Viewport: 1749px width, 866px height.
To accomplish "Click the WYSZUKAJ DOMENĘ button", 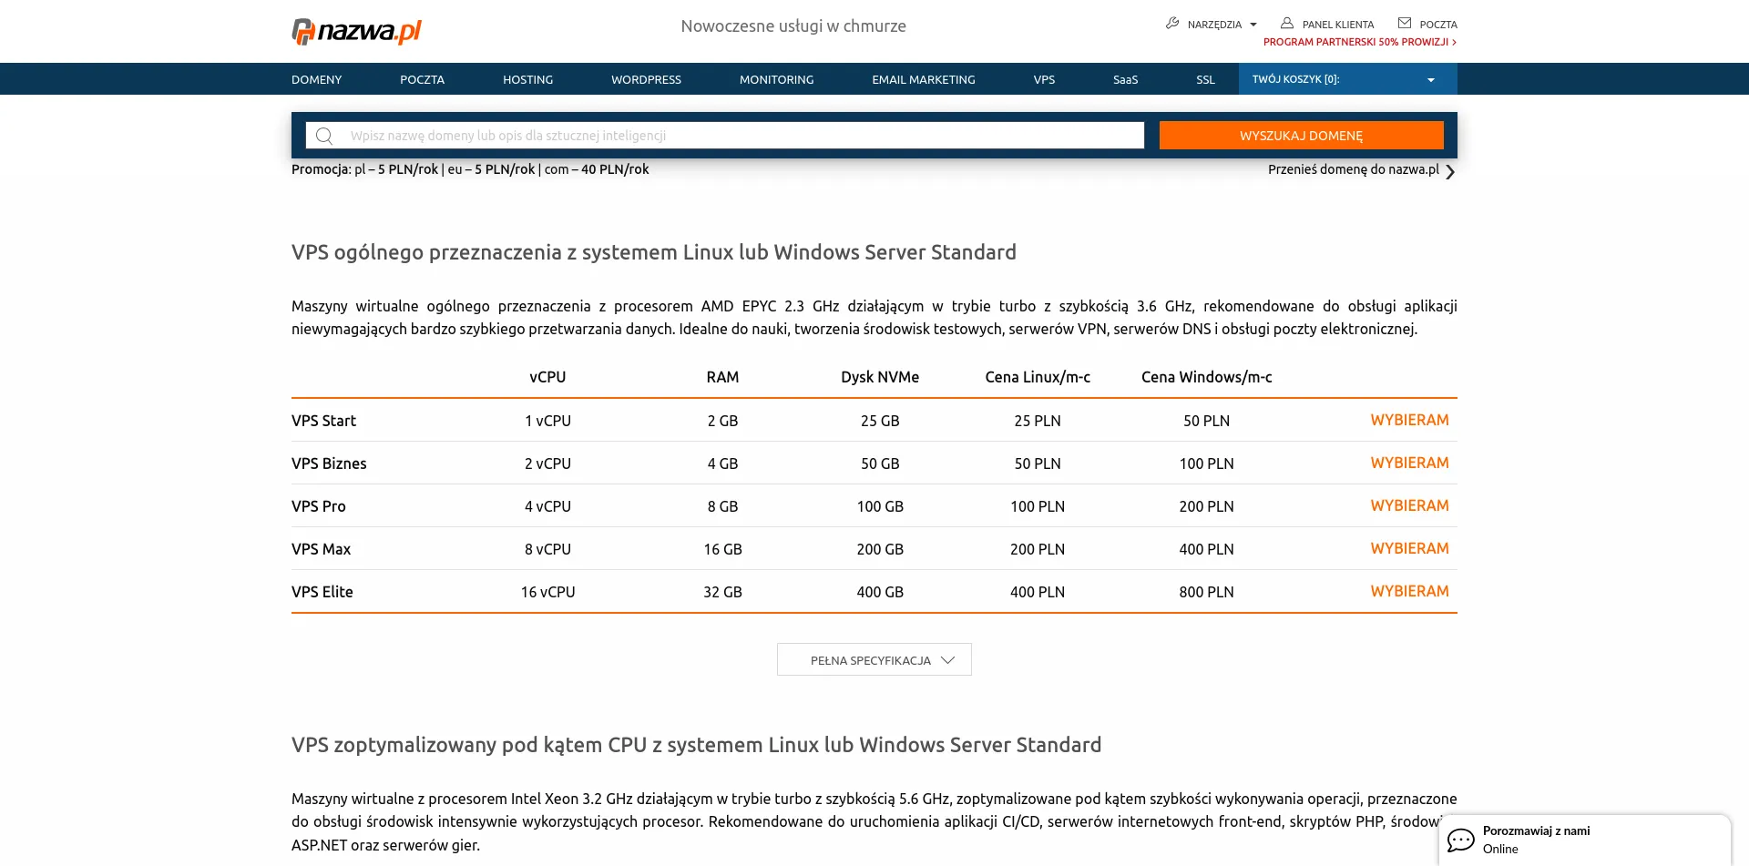I will point(1301,135).
